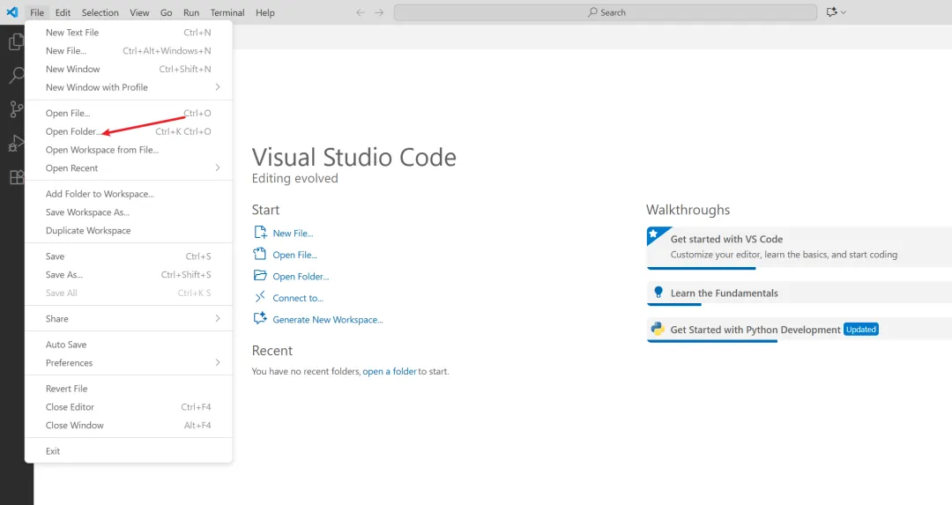Toggle Auto Save in the File menu
The image size is (952, 505).
(x=66, y=345)
